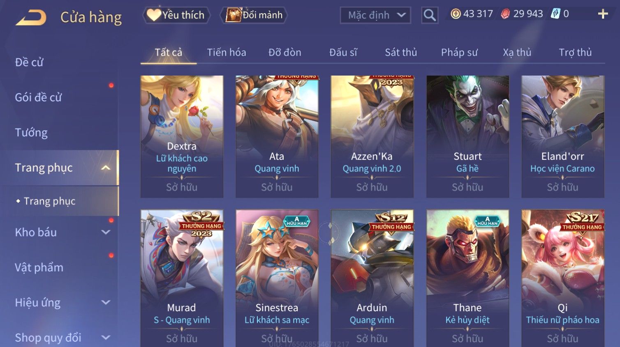This screenshot has height=347, width=620.
Task: Open the Gói đề cử menu item
Action: (x=38, y=97)
